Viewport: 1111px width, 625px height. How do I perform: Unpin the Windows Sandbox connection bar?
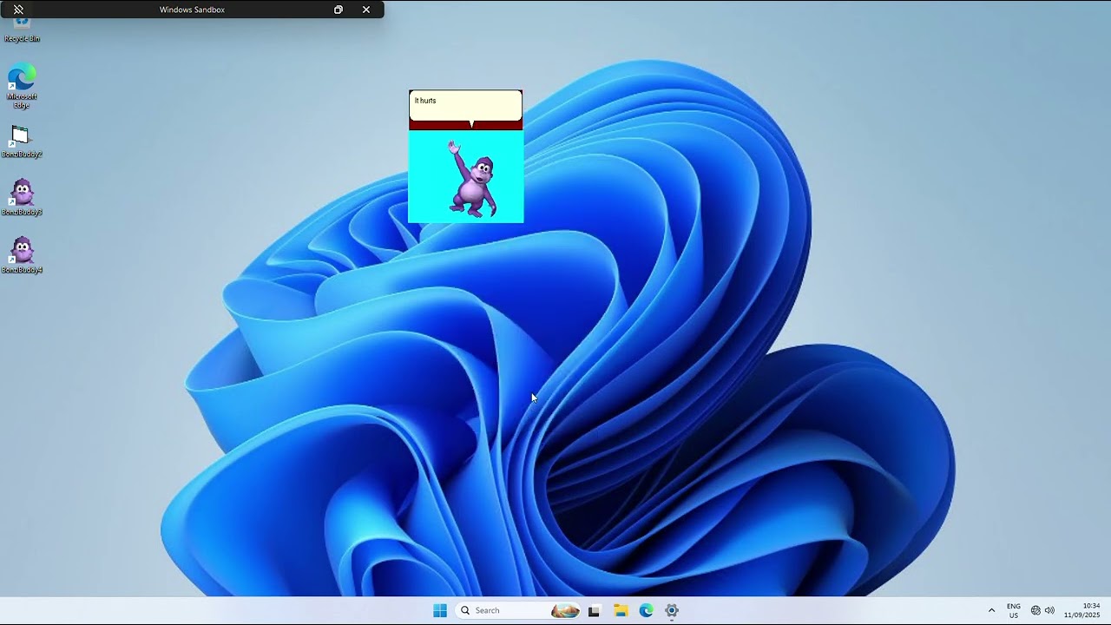18,10
